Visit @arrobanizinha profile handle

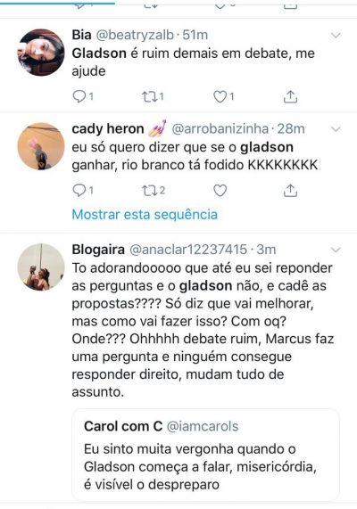click(220, 129)
